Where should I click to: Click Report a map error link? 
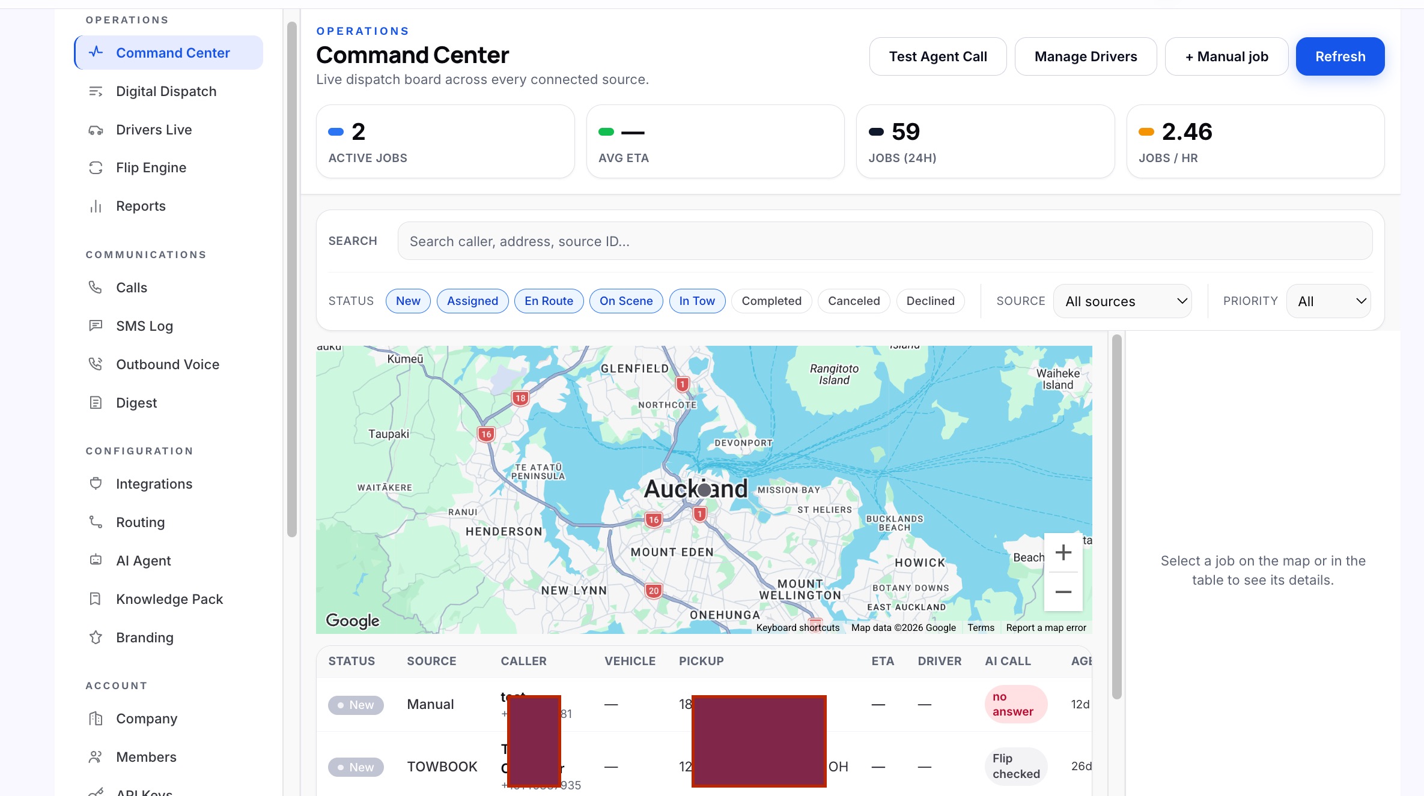[x=1046, y=627]
